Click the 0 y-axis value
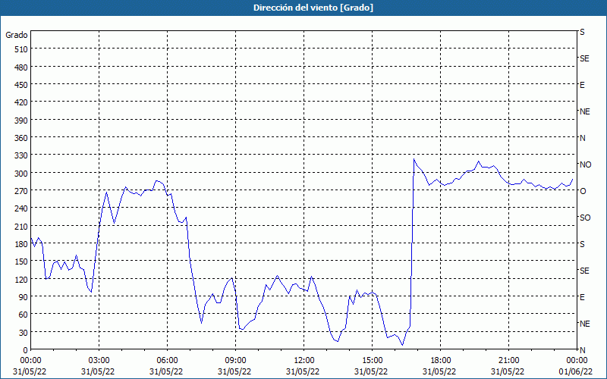The width and height of the screenshot is (607, 379). tap(26, 350)
